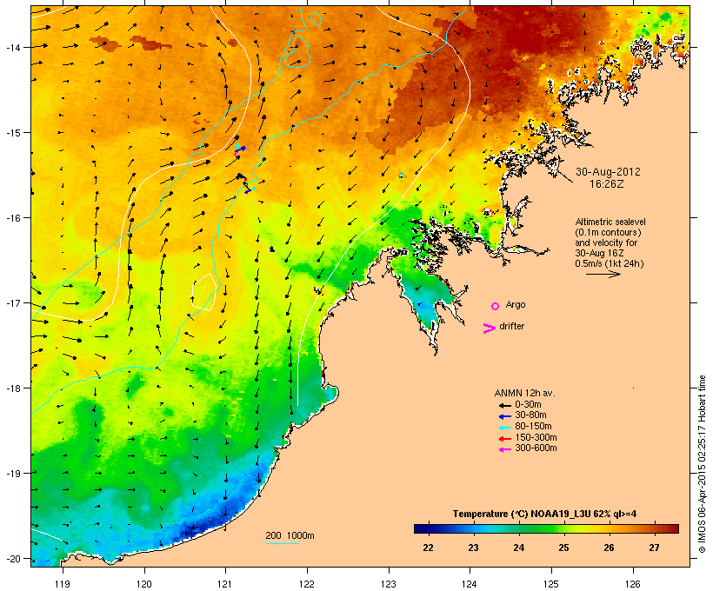The width and height of the screenshot is (713, 591).
Task: Click the Altimetric sealevel caption
Action: (610, 222)
